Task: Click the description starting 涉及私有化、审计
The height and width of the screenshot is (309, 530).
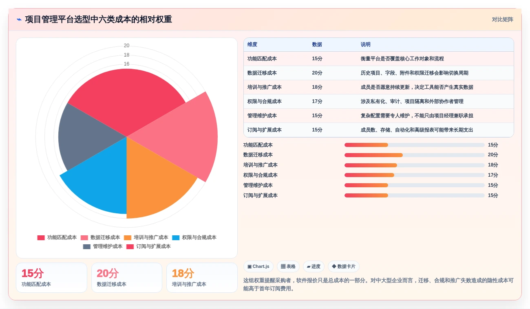Action: pyautogui.click(x=412, y=102)
